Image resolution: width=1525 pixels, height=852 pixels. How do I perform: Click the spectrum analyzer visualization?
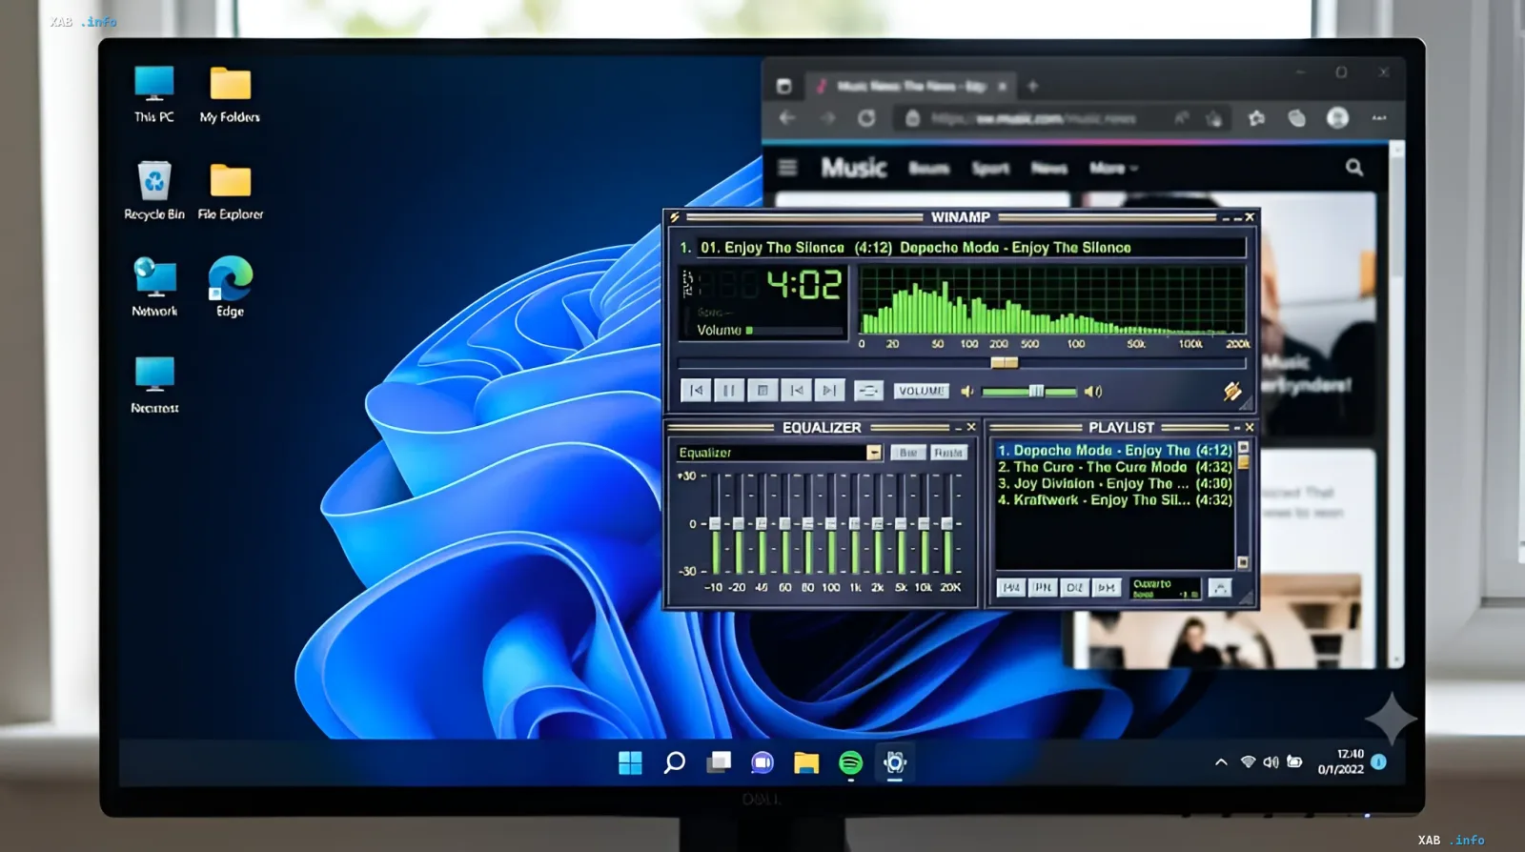tap(1052, 300)
